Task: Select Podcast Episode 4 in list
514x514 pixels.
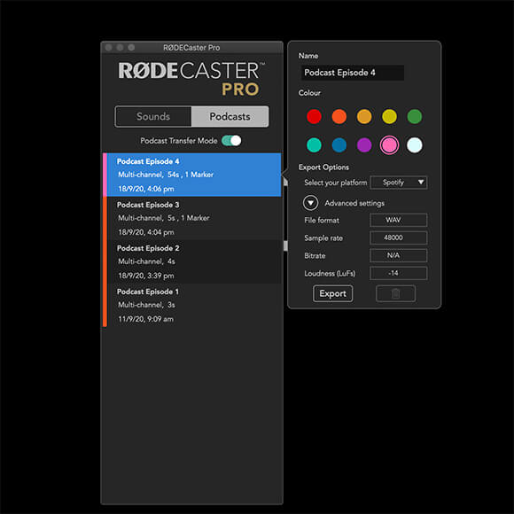Action: pos(192,175)
